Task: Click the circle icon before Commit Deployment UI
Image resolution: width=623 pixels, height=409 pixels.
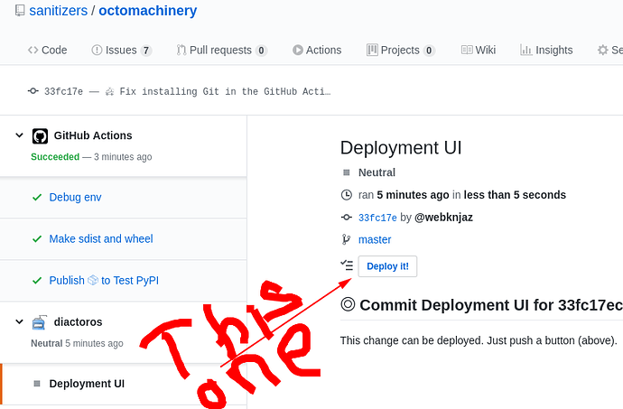Action: [x=348, y=304]
